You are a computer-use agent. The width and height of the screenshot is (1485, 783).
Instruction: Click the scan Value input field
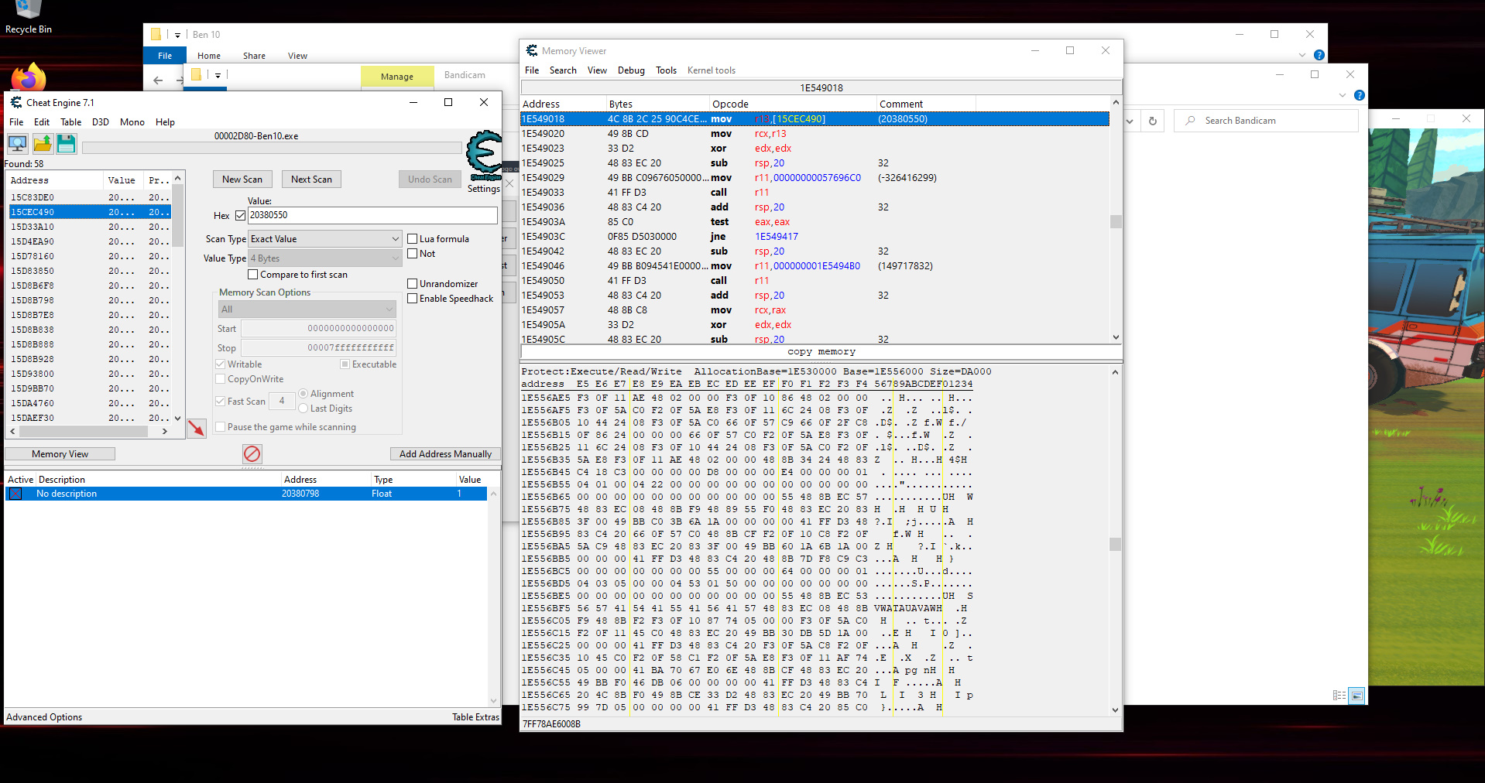[x=372, y=216]
